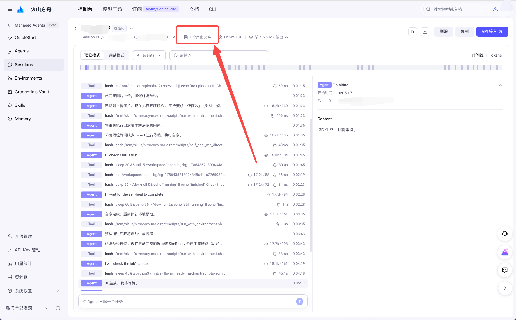This screenshot has height=320, width=516.
Task: Select the 3D生成，我将等待 Agent row
Action: (193, 283)
